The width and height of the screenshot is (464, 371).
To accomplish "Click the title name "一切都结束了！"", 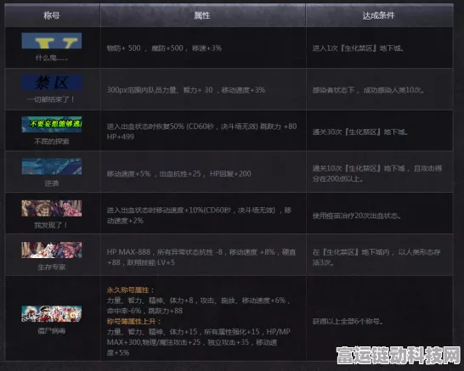I will (x=51, y=99).
